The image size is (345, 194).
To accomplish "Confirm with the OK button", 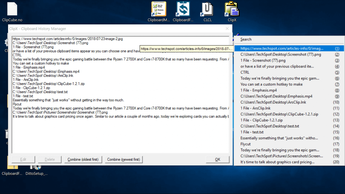I will point(218,160).
